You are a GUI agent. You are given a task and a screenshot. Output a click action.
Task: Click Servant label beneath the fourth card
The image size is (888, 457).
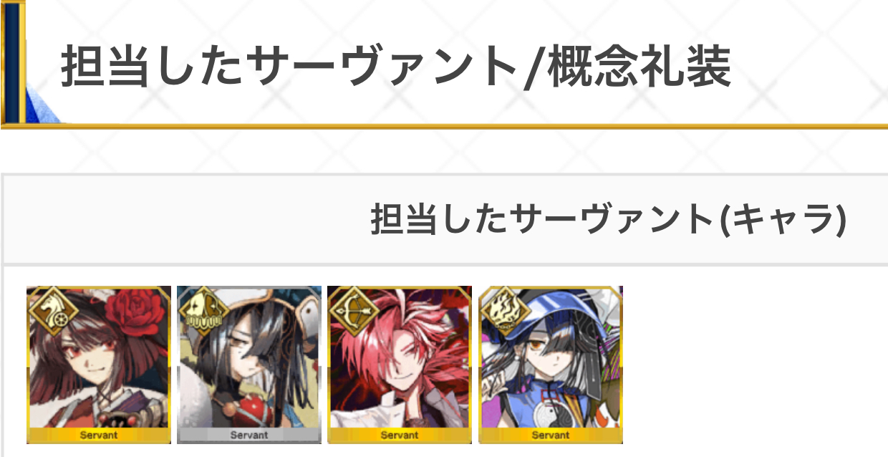pyautogui.click(x=551, y=435)
